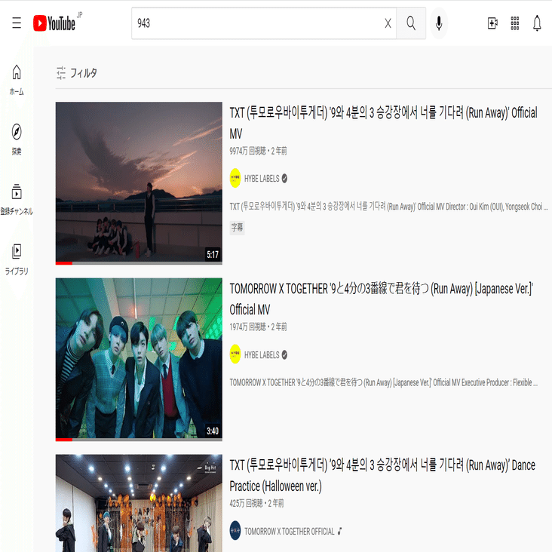This screenshot has width=552, height=552.
Task: Click description mentioning Executive Producer
Action: coord(383,382)
